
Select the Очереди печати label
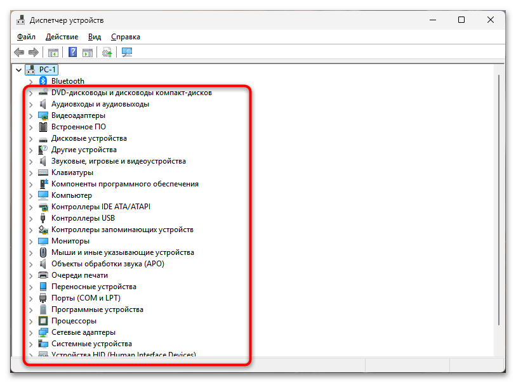79,275
